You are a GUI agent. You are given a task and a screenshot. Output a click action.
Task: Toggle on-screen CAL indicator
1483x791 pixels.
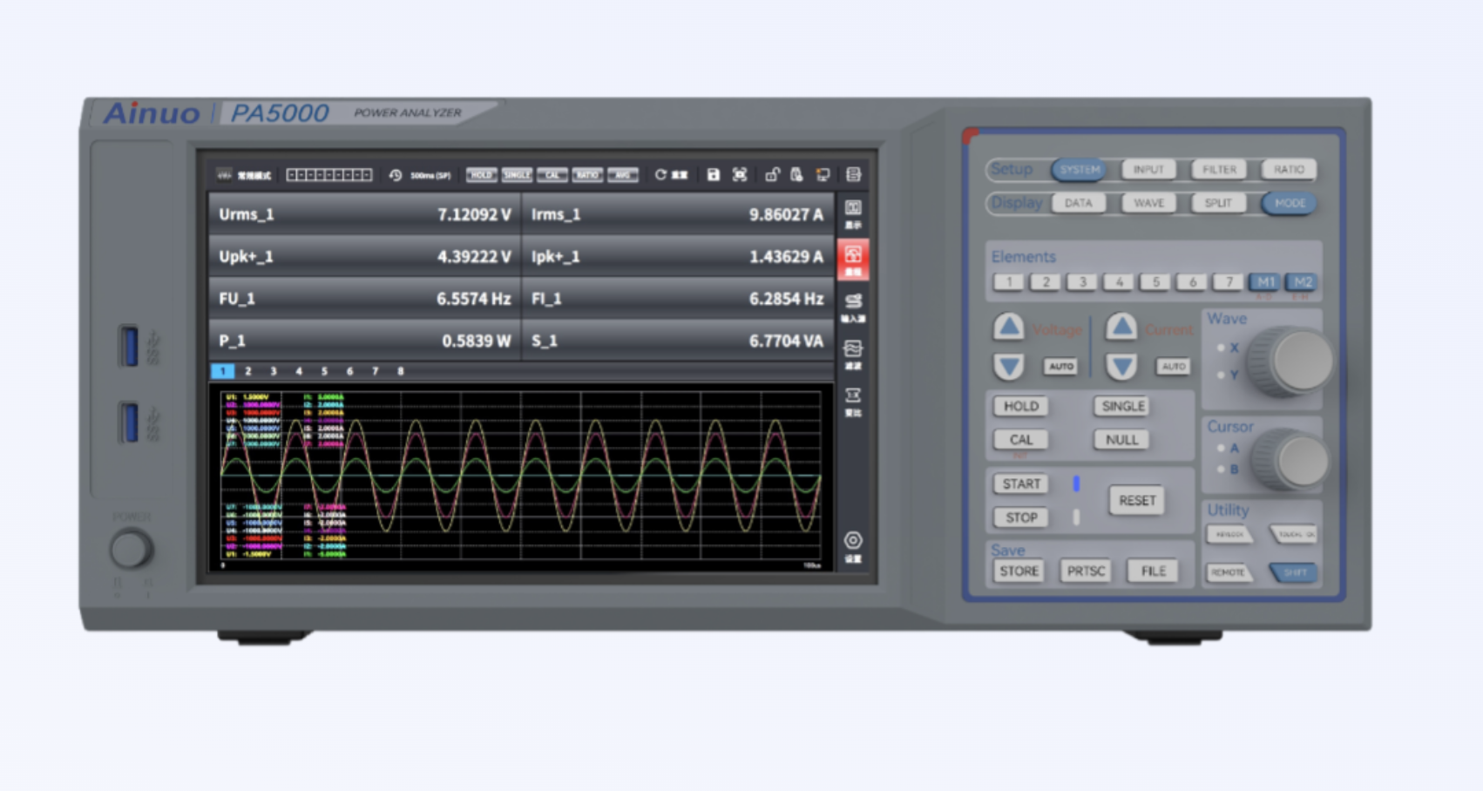tap(552, 175)
